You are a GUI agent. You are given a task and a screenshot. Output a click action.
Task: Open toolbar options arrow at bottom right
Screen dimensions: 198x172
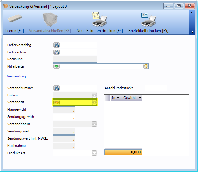coord(192,32)
